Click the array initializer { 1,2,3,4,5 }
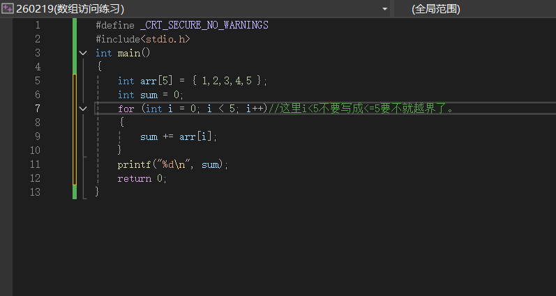This screenshot has width=556, height=296. click(227, 81)
